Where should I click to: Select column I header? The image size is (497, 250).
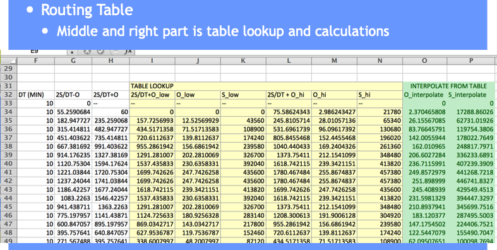[152, 61]
